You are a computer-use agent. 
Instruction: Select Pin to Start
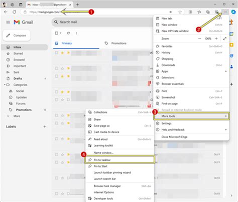tap(120, 166)
